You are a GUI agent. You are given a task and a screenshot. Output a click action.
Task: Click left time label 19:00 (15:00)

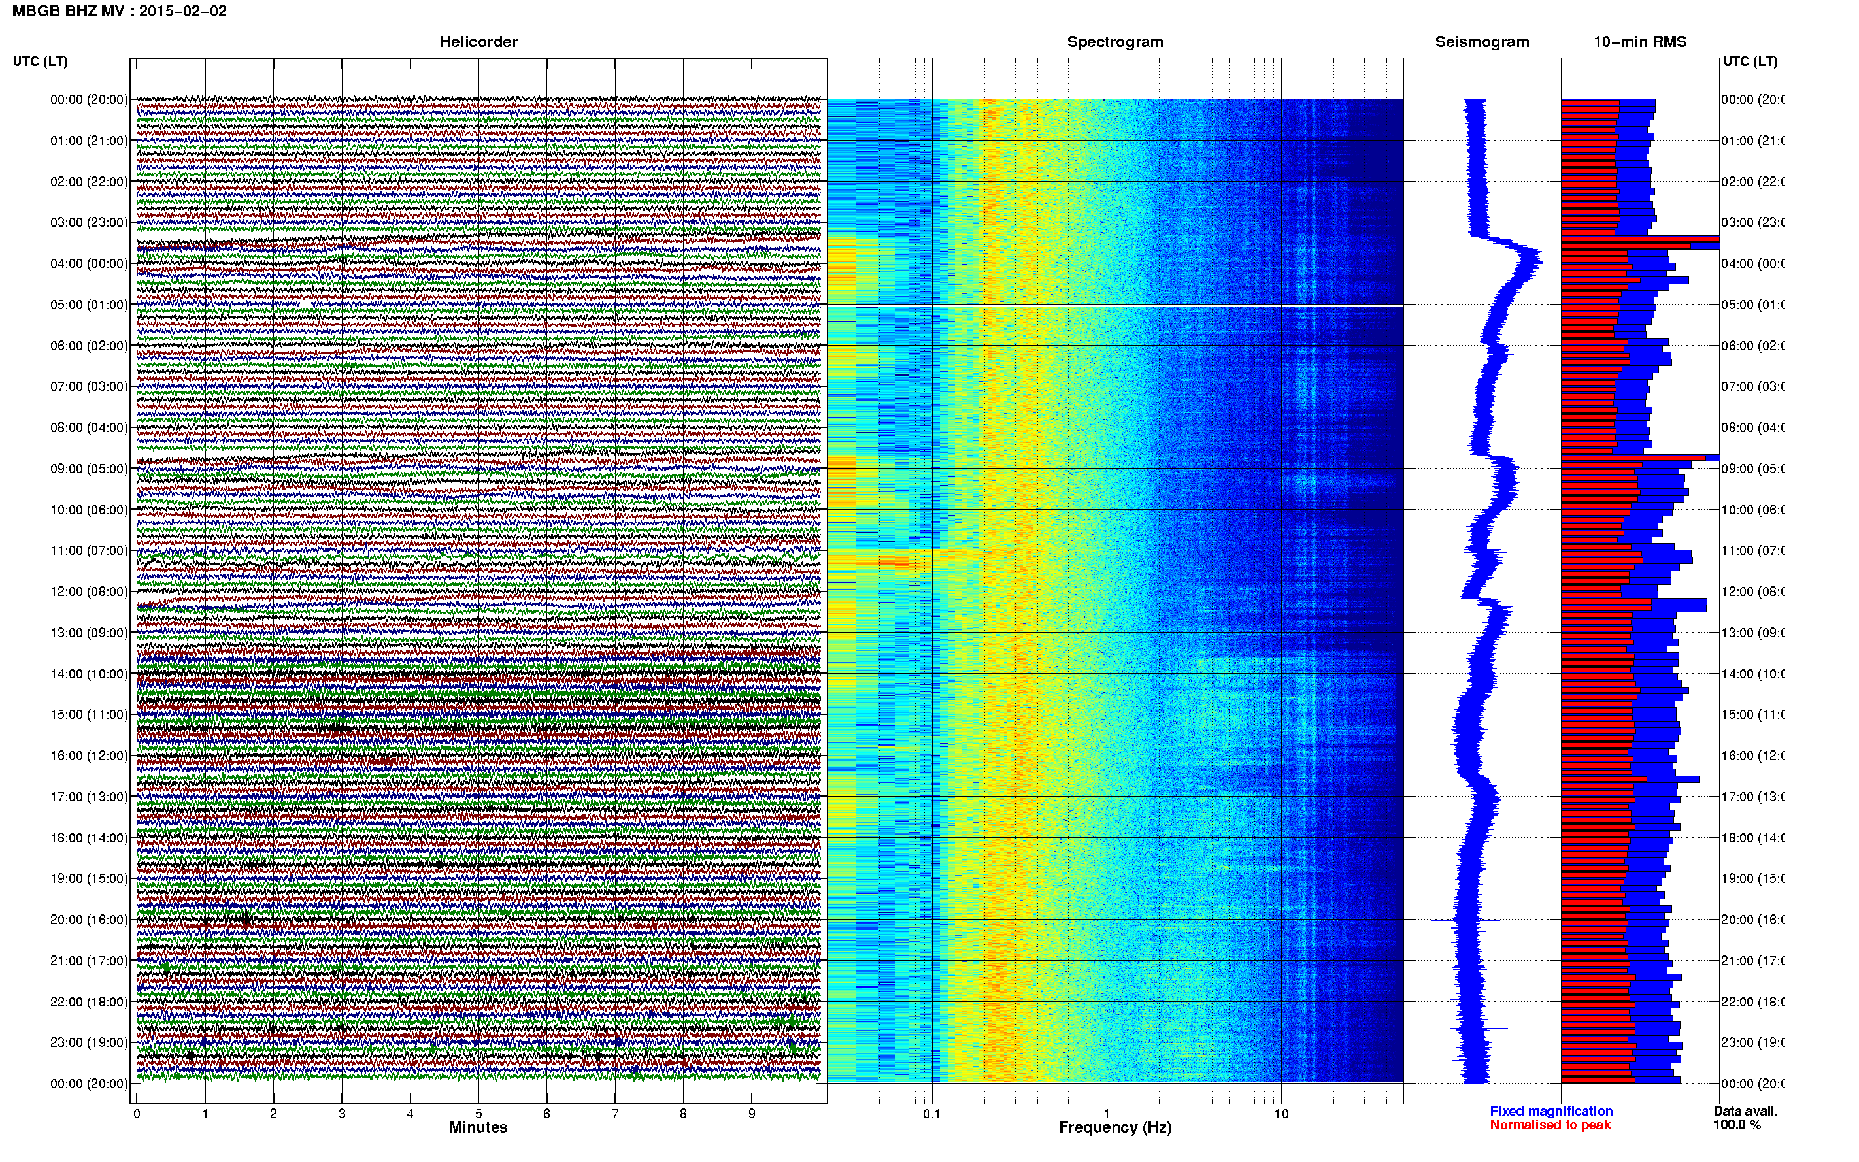coord(89,878)
